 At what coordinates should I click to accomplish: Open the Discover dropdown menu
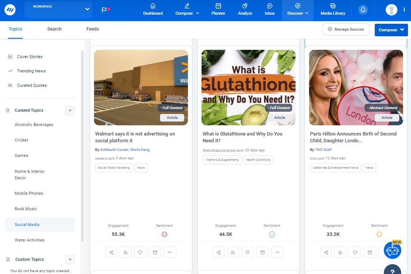(297, 10)
